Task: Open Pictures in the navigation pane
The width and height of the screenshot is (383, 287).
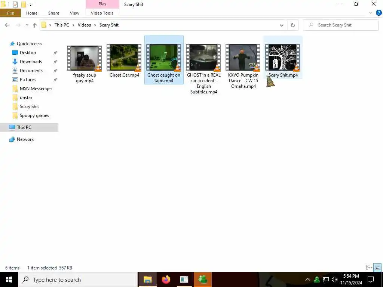Action: tap(28, 80)
